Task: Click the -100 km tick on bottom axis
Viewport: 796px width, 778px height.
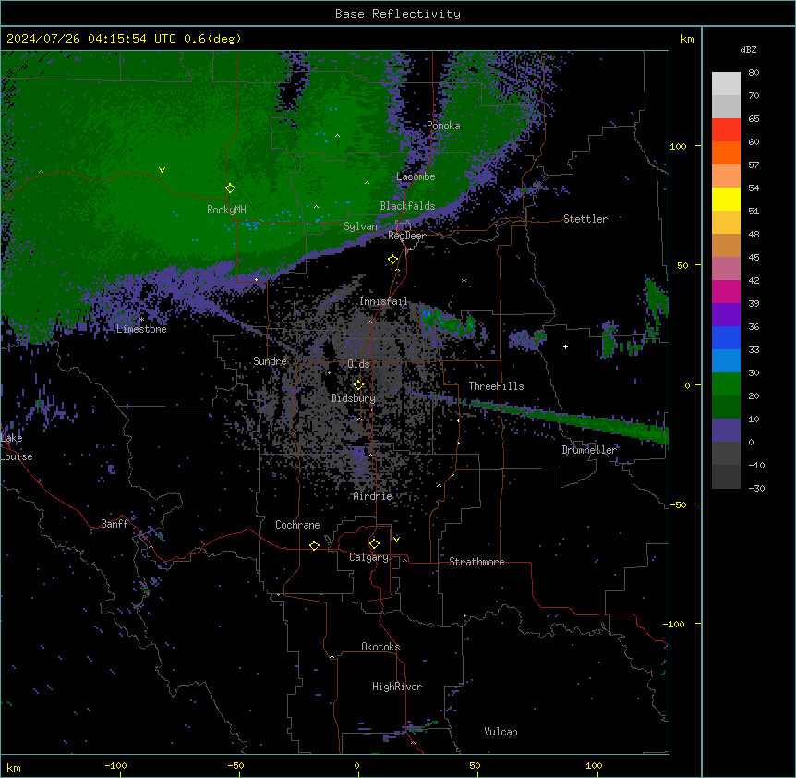Action: pyautogui.click(x=116, y=765)
